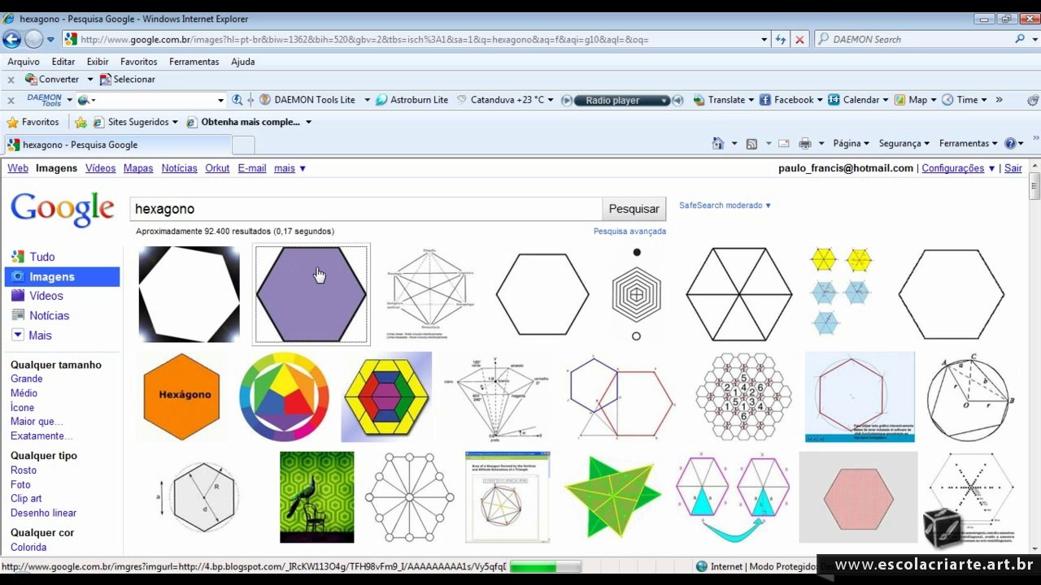
Task: Click the Google search field containing hexagono
Action: click(366, 209)
